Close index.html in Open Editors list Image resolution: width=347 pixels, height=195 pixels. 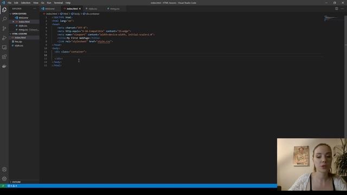pyautogui.click(x=13, y=22)
